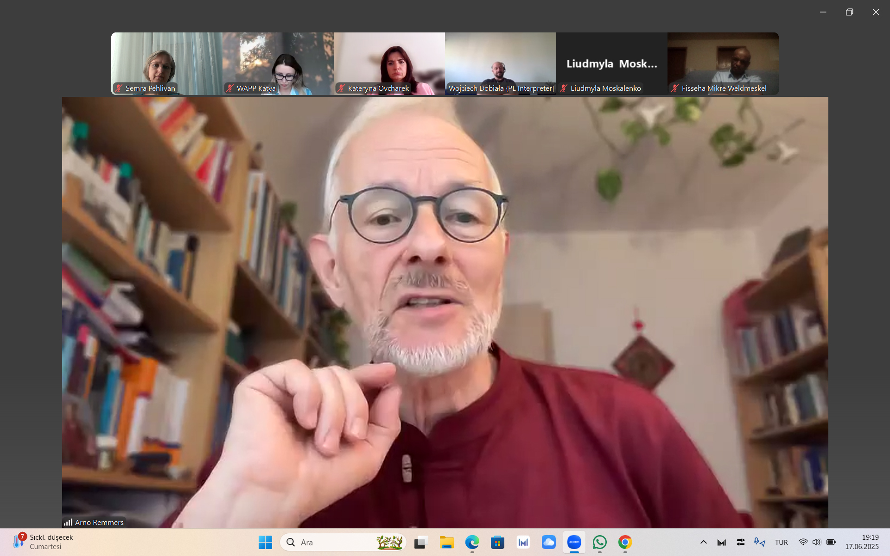Click Arno Remmers signal strength icon

click(x=68, y=522)
